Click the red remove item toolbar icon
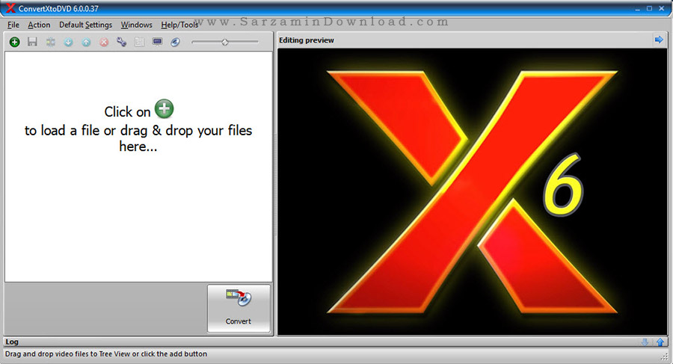 point(104,42)
